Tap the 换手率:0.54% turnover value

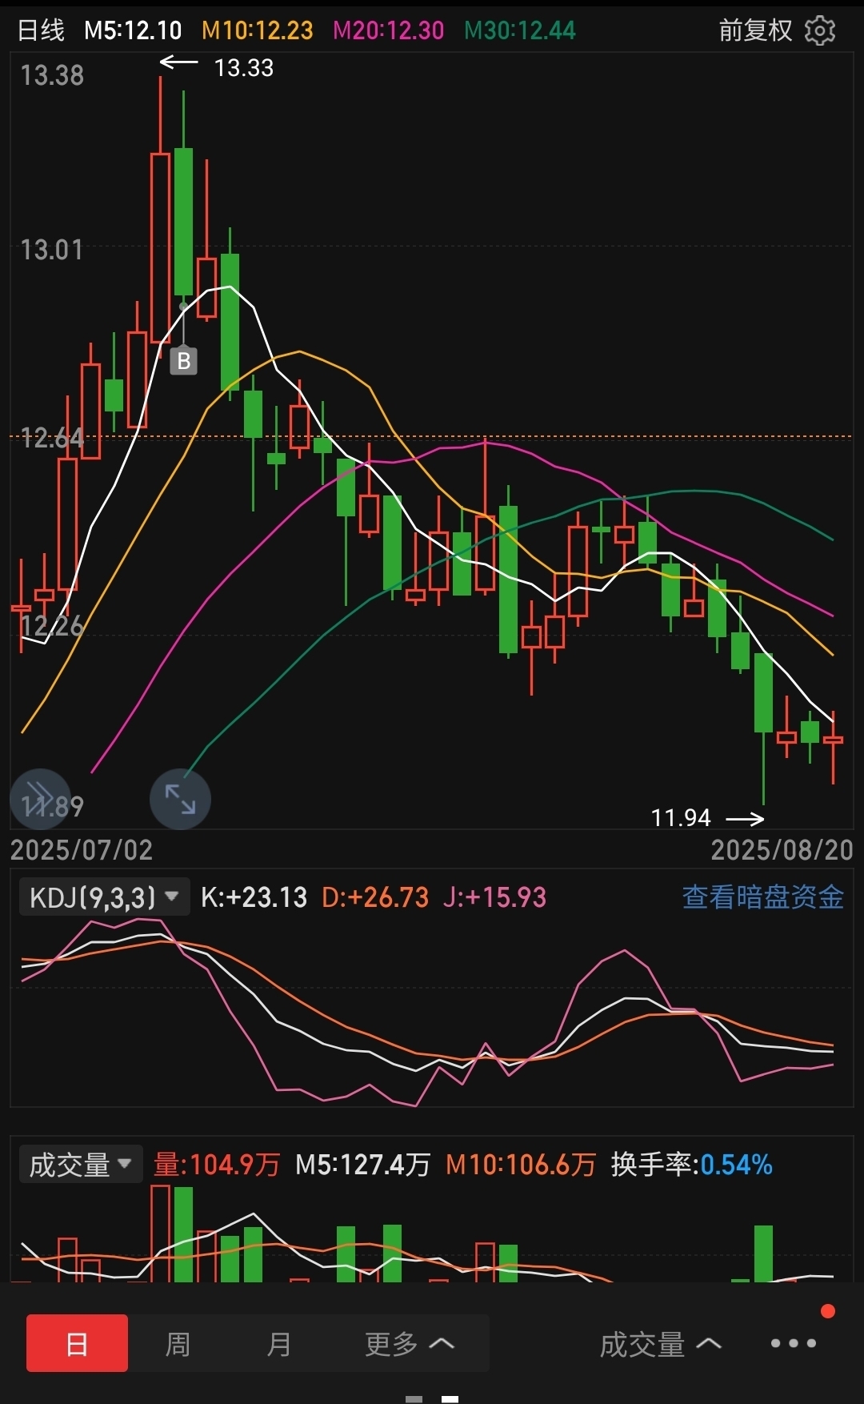click(x=692, y=1165)
